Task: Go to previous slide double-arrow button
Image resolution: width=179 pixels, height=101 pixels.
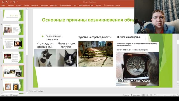Action: click(x=178, y=84)
